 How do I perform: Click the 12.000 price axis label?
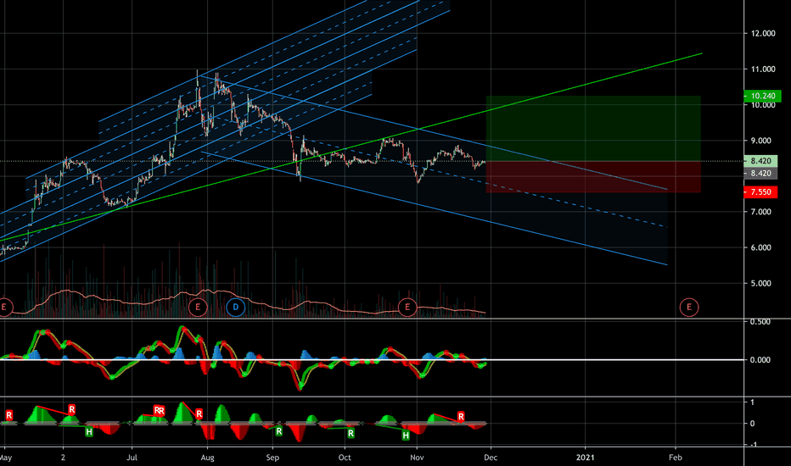(x=763, y=33)
